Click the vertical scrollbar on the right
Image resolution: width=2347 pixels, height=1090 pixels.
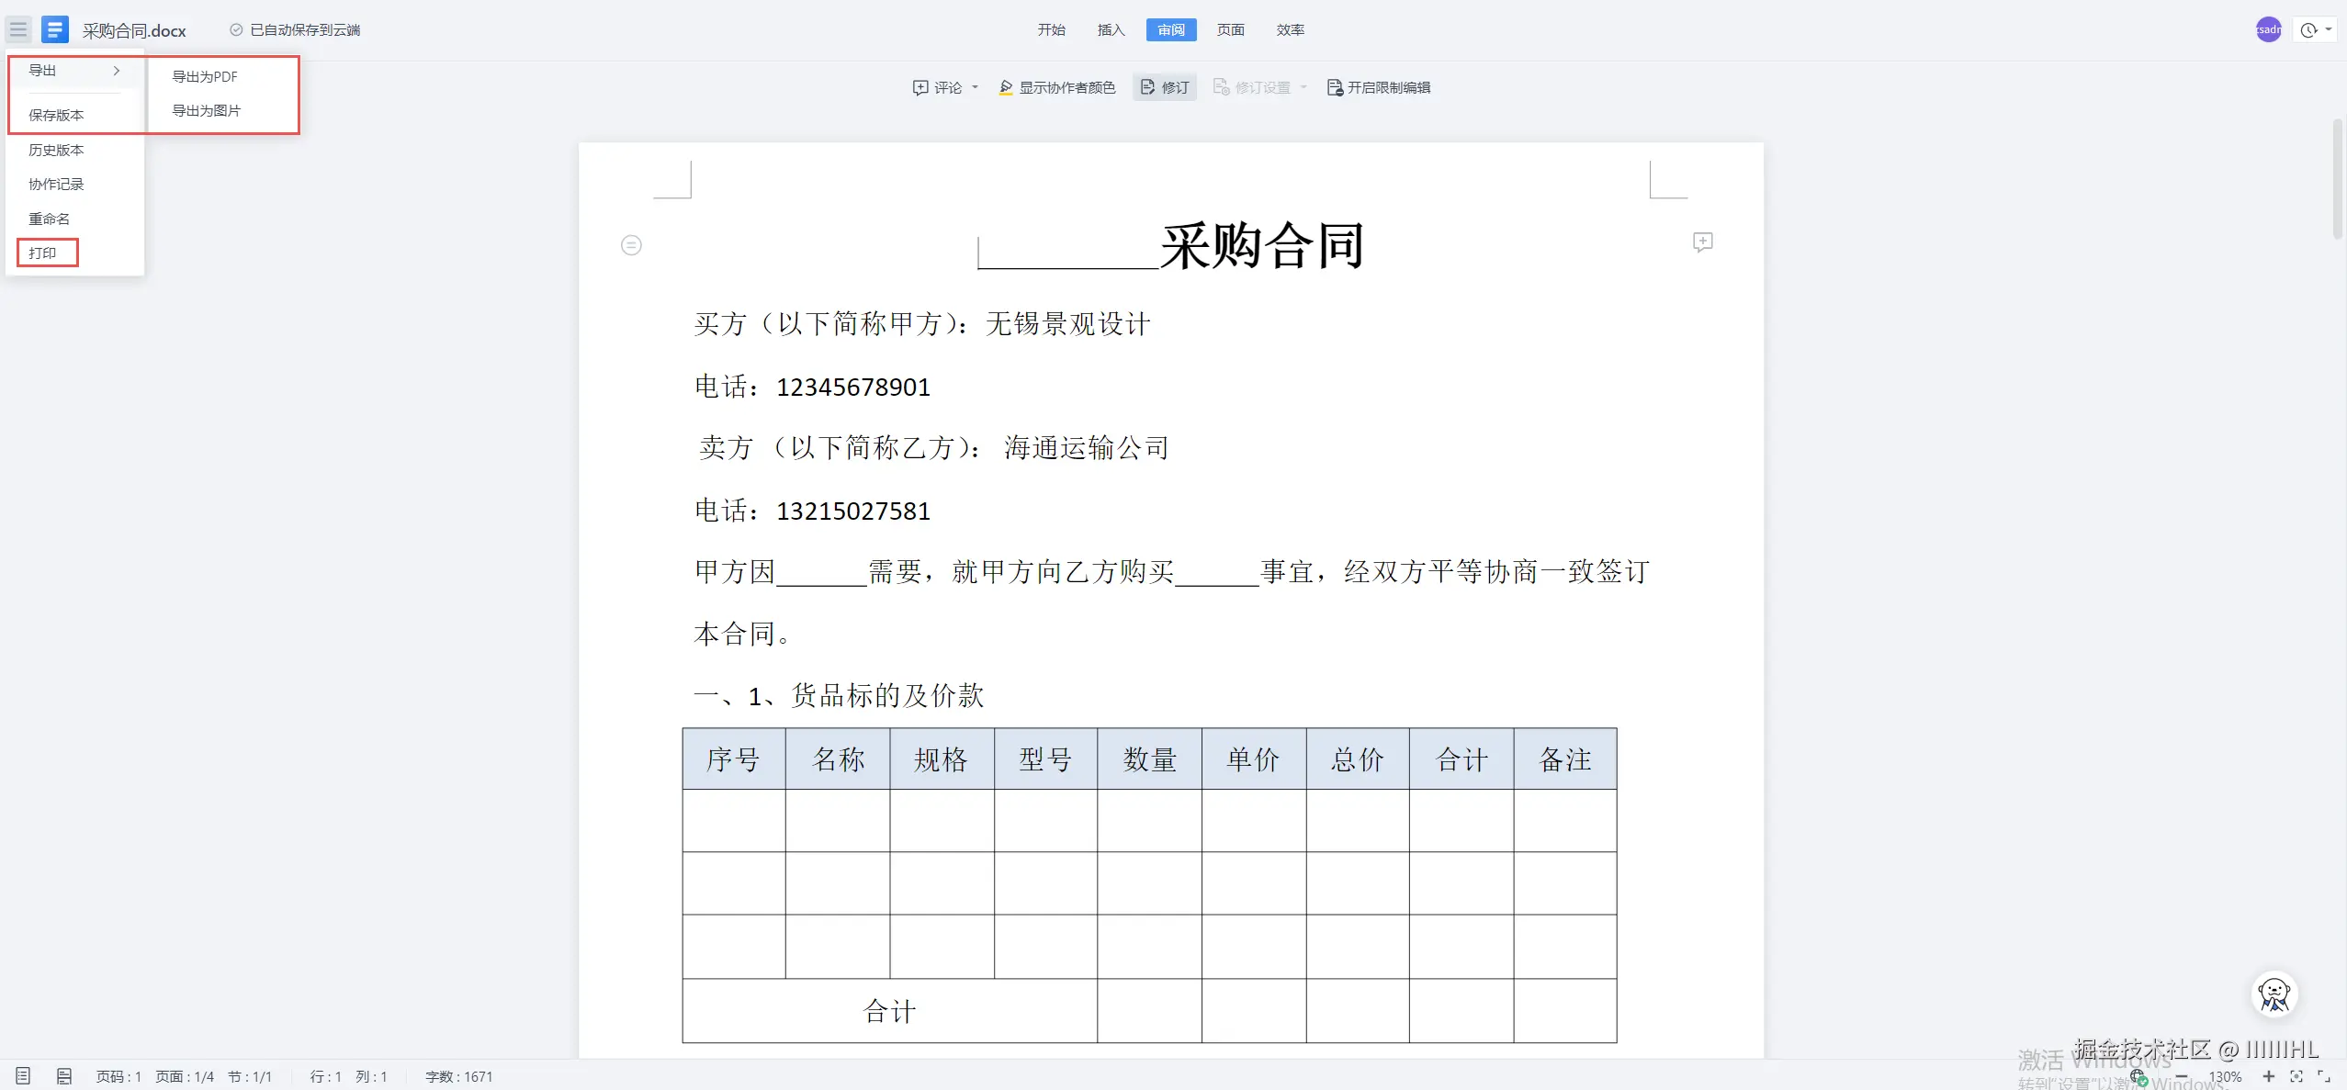click(x=2338, y=179)
